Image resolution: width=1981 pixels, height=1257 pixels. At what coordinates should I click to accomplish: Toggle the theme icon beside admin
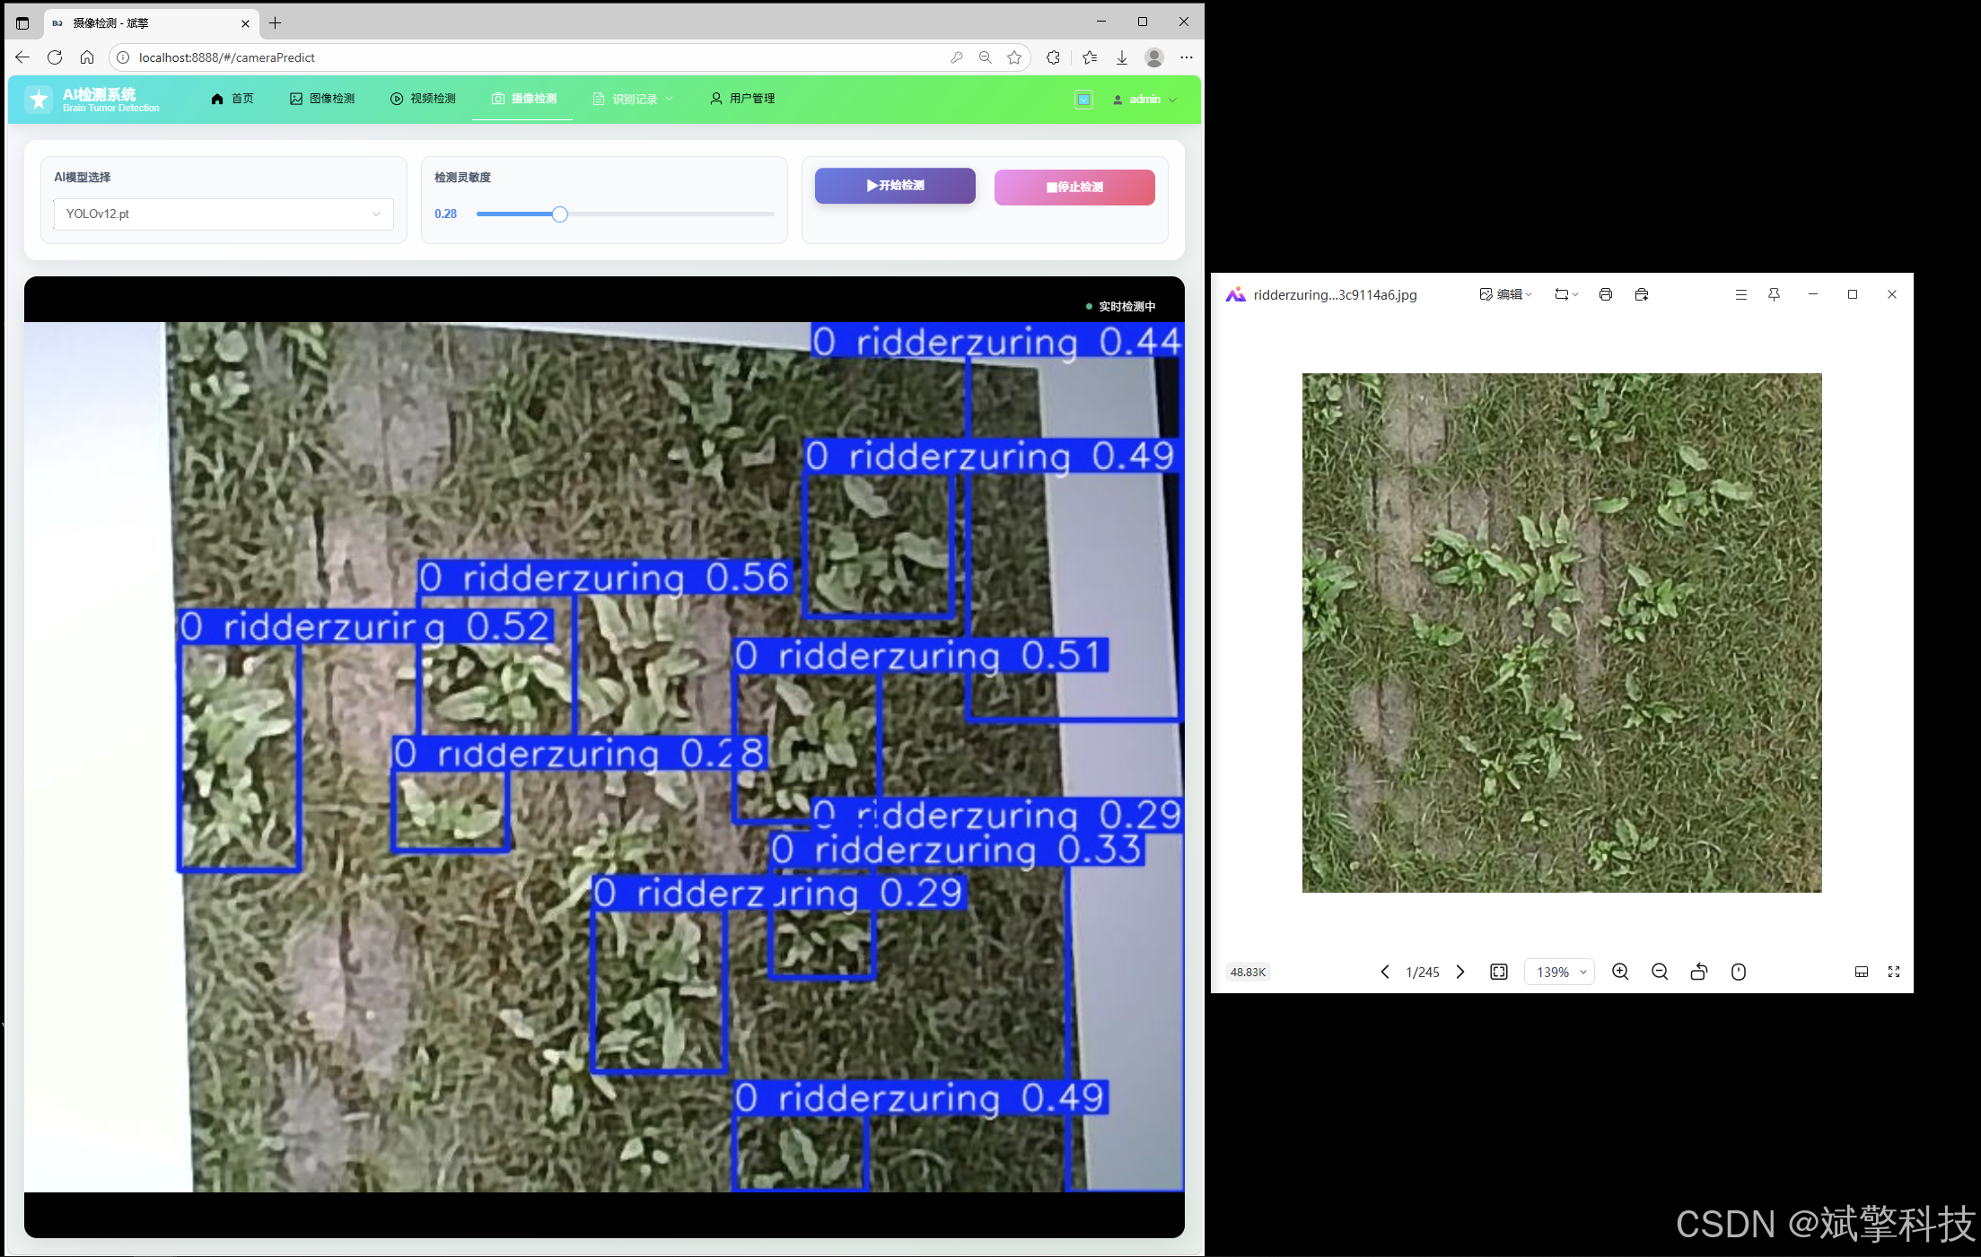tap(1083, 100)
